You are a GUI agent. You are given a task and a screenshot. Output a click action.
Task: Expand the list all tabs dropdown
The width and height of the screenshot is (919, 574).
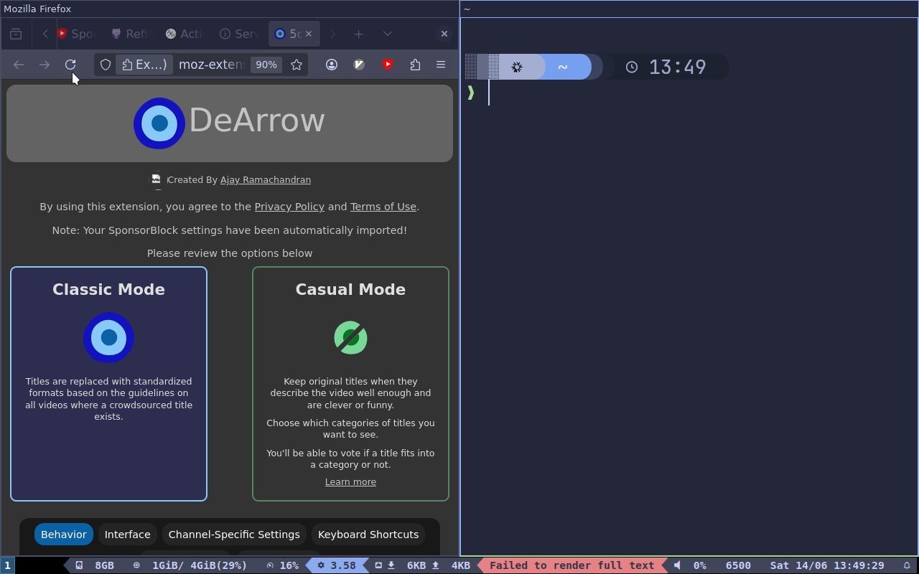point(388,34)
